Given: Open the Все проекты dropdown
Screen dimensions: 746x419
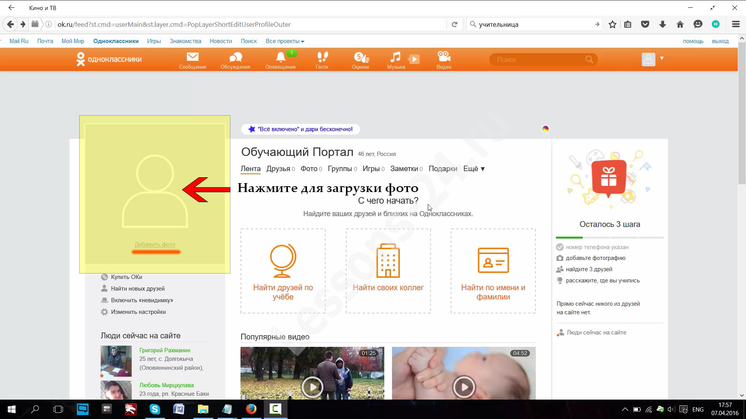Looking at the screenshot, I should pyautogui.click(x=285, y=41).
